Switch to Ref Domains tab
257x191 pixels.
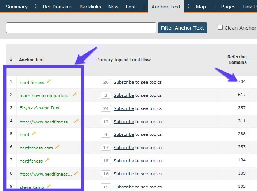click(58, 7)
